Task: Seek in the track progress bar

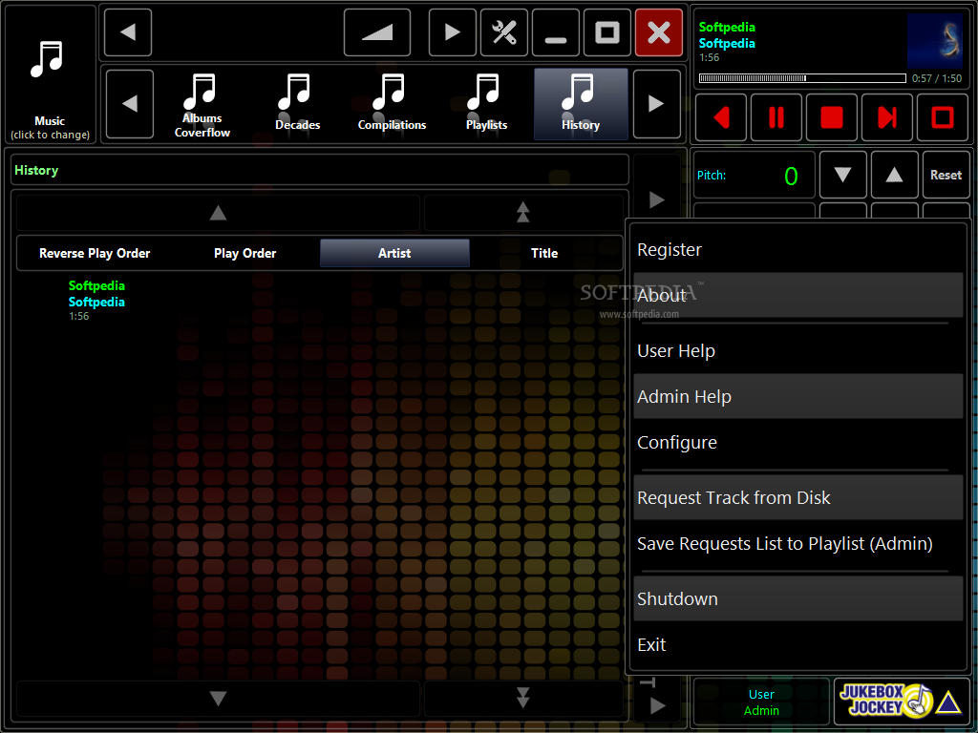Action: point(802,78)
